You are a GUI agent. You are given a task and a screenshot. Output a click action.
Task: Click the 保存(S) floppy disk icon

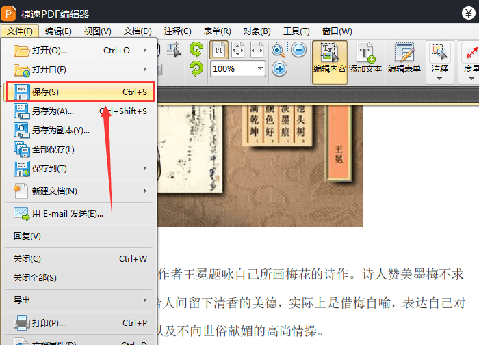[x=22, y=92]
